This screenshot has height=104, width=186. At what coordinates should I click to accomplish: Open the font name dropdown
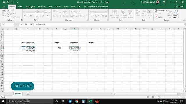[x=36, y=12]
